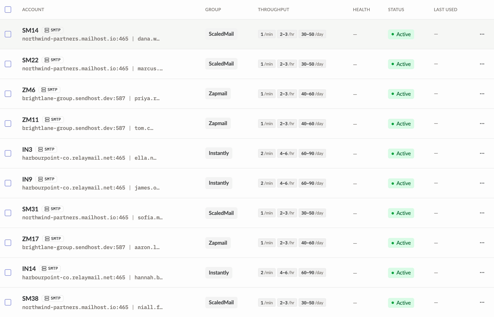This screenshot has height=317, width=494.
Task: Select the ZM17 row checkbox
Action: coord(8,243)
